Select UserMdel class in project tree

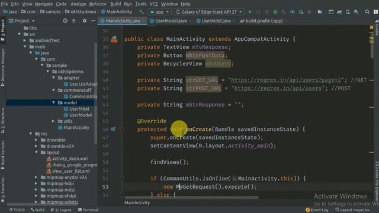[x=76, y=109]
